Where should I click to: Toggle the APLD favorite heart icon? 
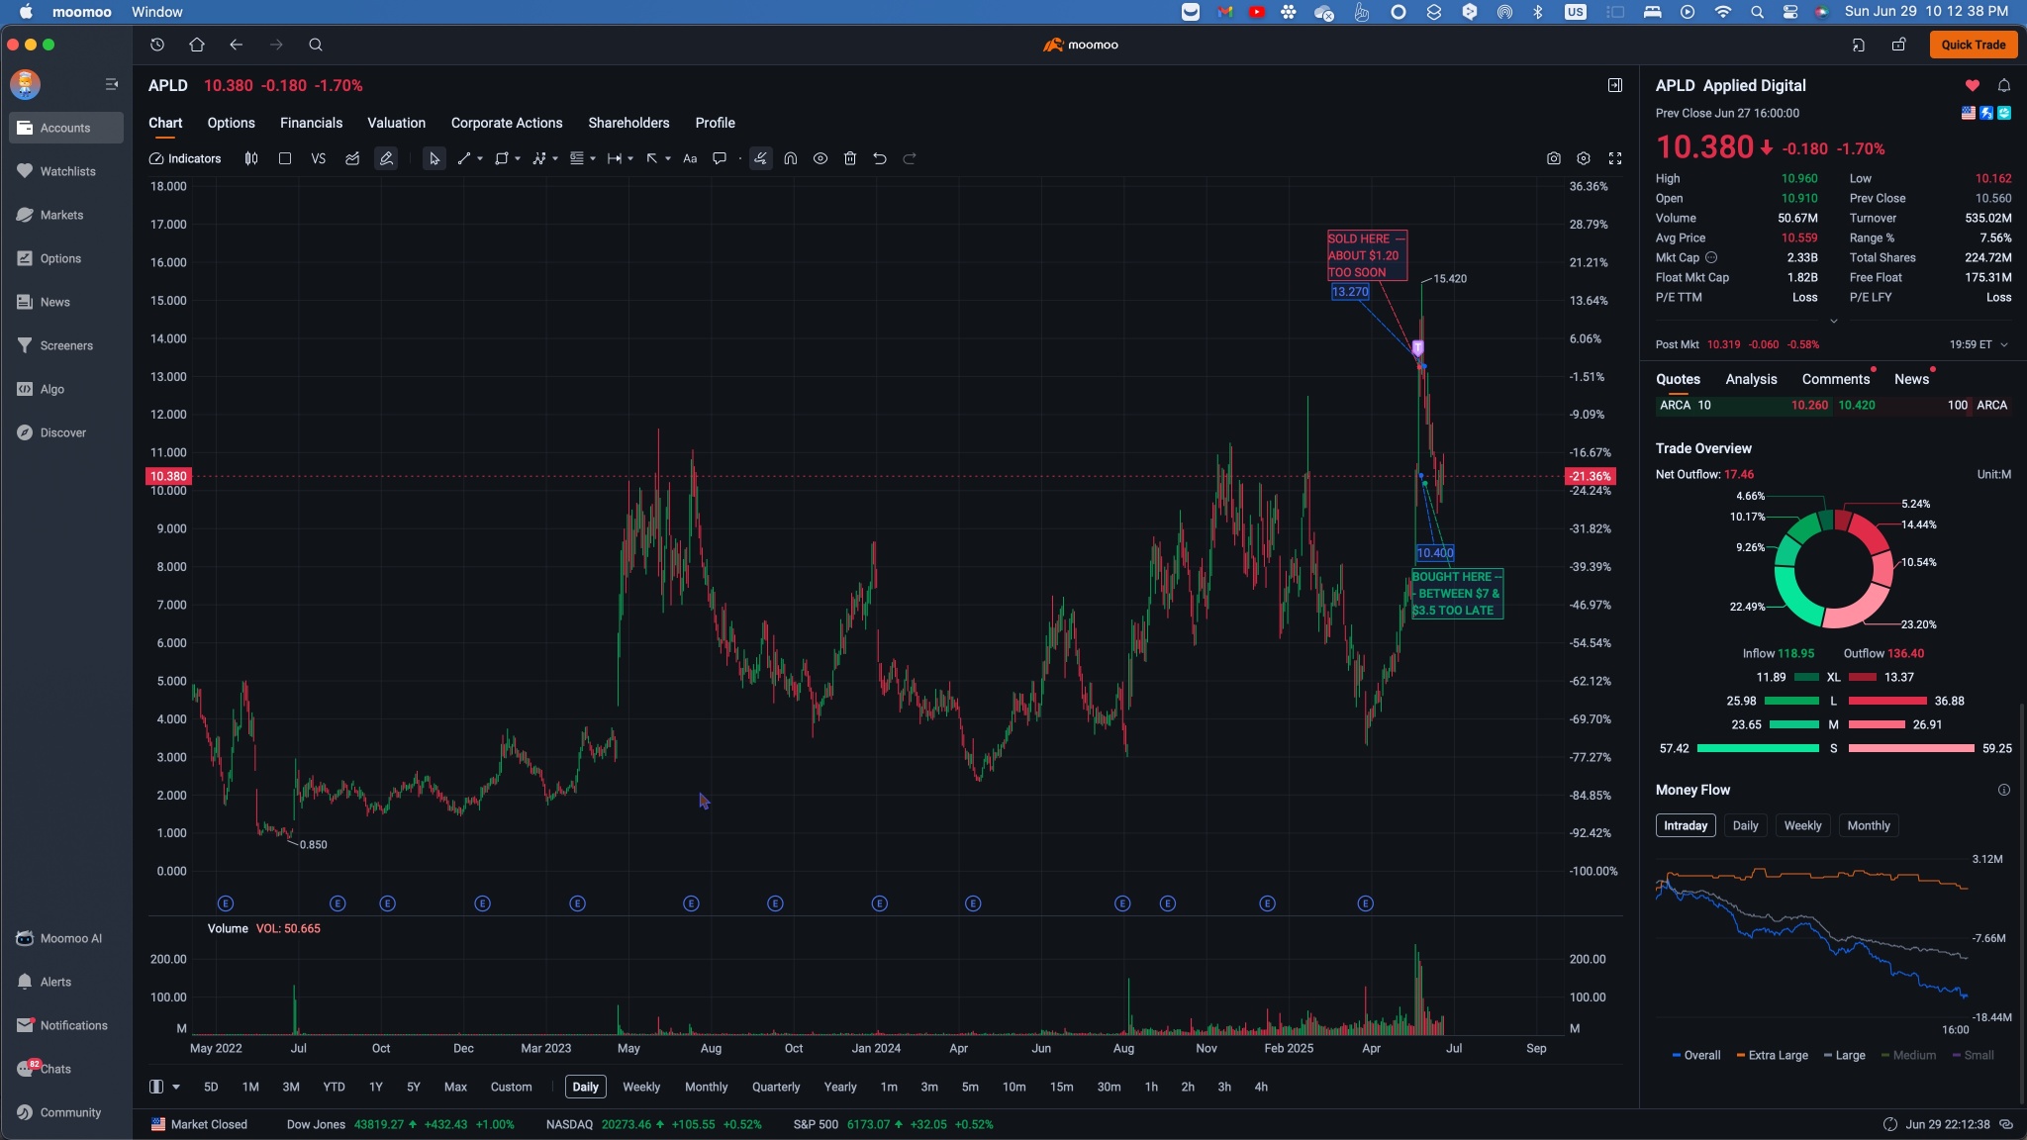coord(1973,85)
